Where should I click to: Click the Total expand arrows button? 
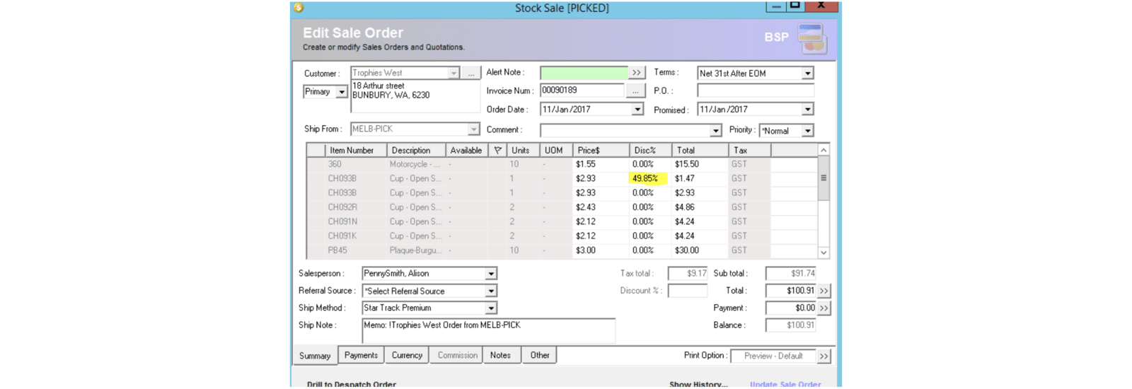pyautogui.click(x=824, y=291)
